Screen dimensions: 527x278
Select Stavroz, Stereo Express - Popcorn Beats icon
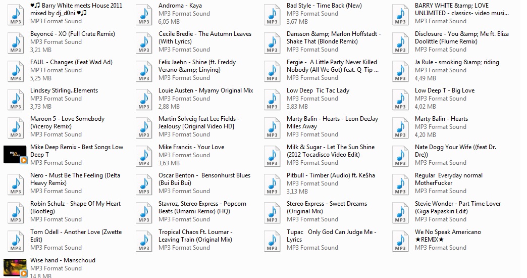coord(144,213)
